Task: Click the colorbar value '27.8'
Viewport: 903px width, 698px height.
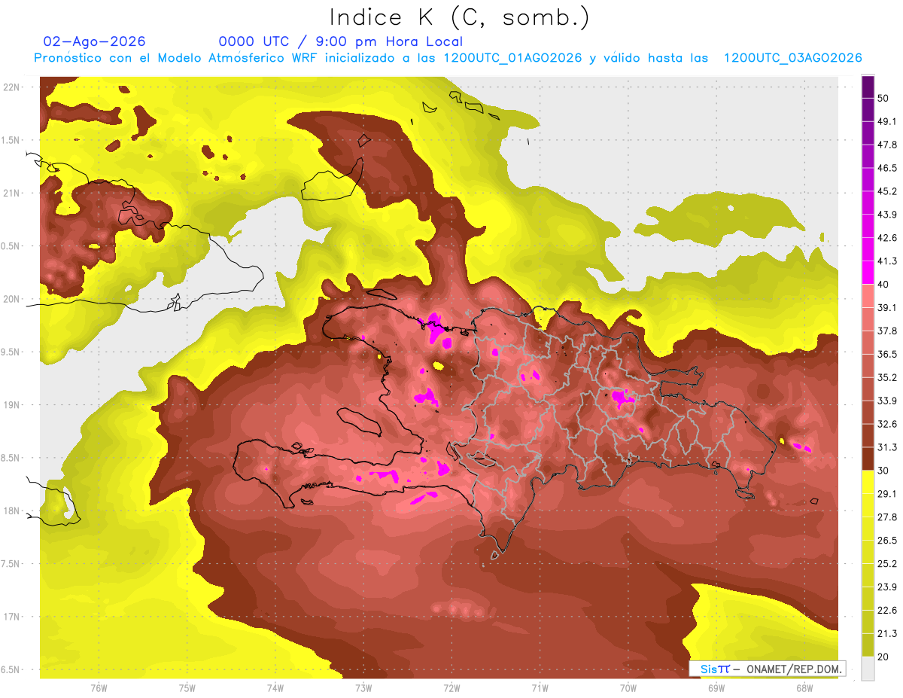Action: [887, 517]
